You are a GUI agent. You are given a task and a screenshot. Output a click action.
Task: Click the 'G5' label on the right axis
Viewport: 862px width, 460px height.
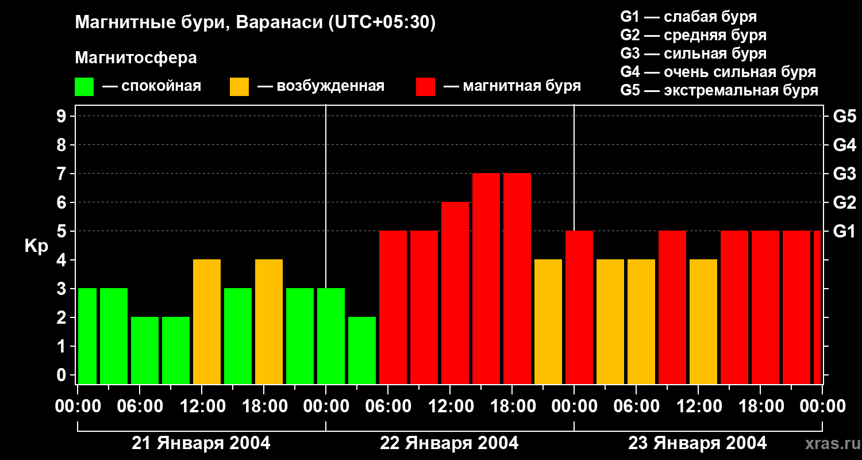[x=844, y=116]
